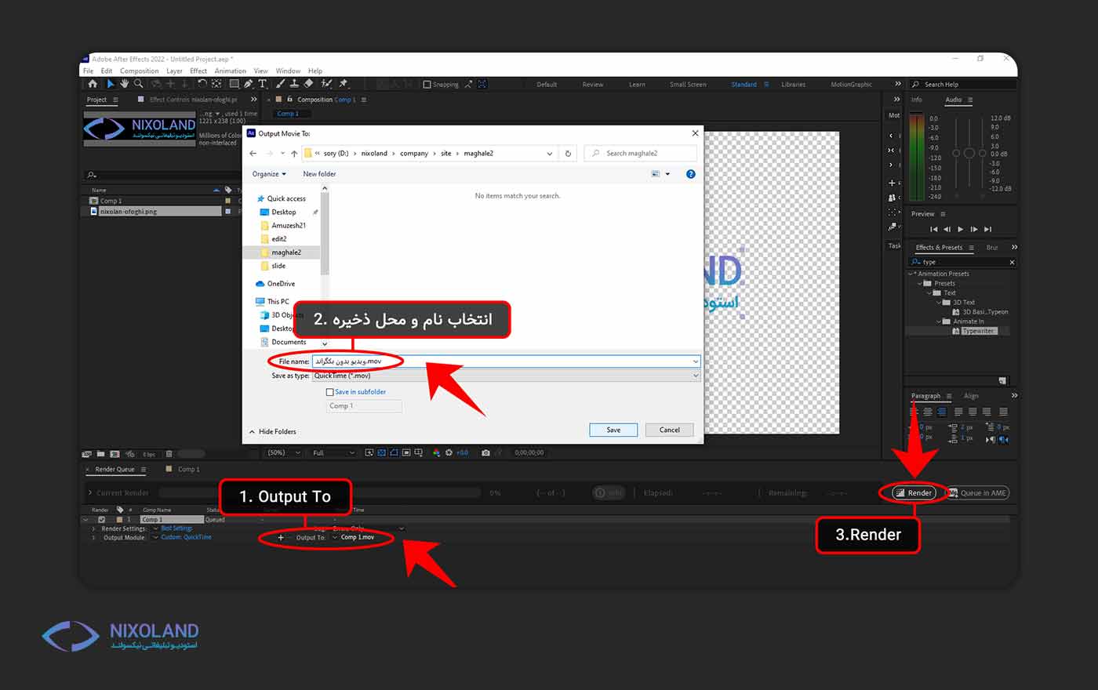The image size is (1098, 690).
Task: Open the Animation menu
Action: 231,71
